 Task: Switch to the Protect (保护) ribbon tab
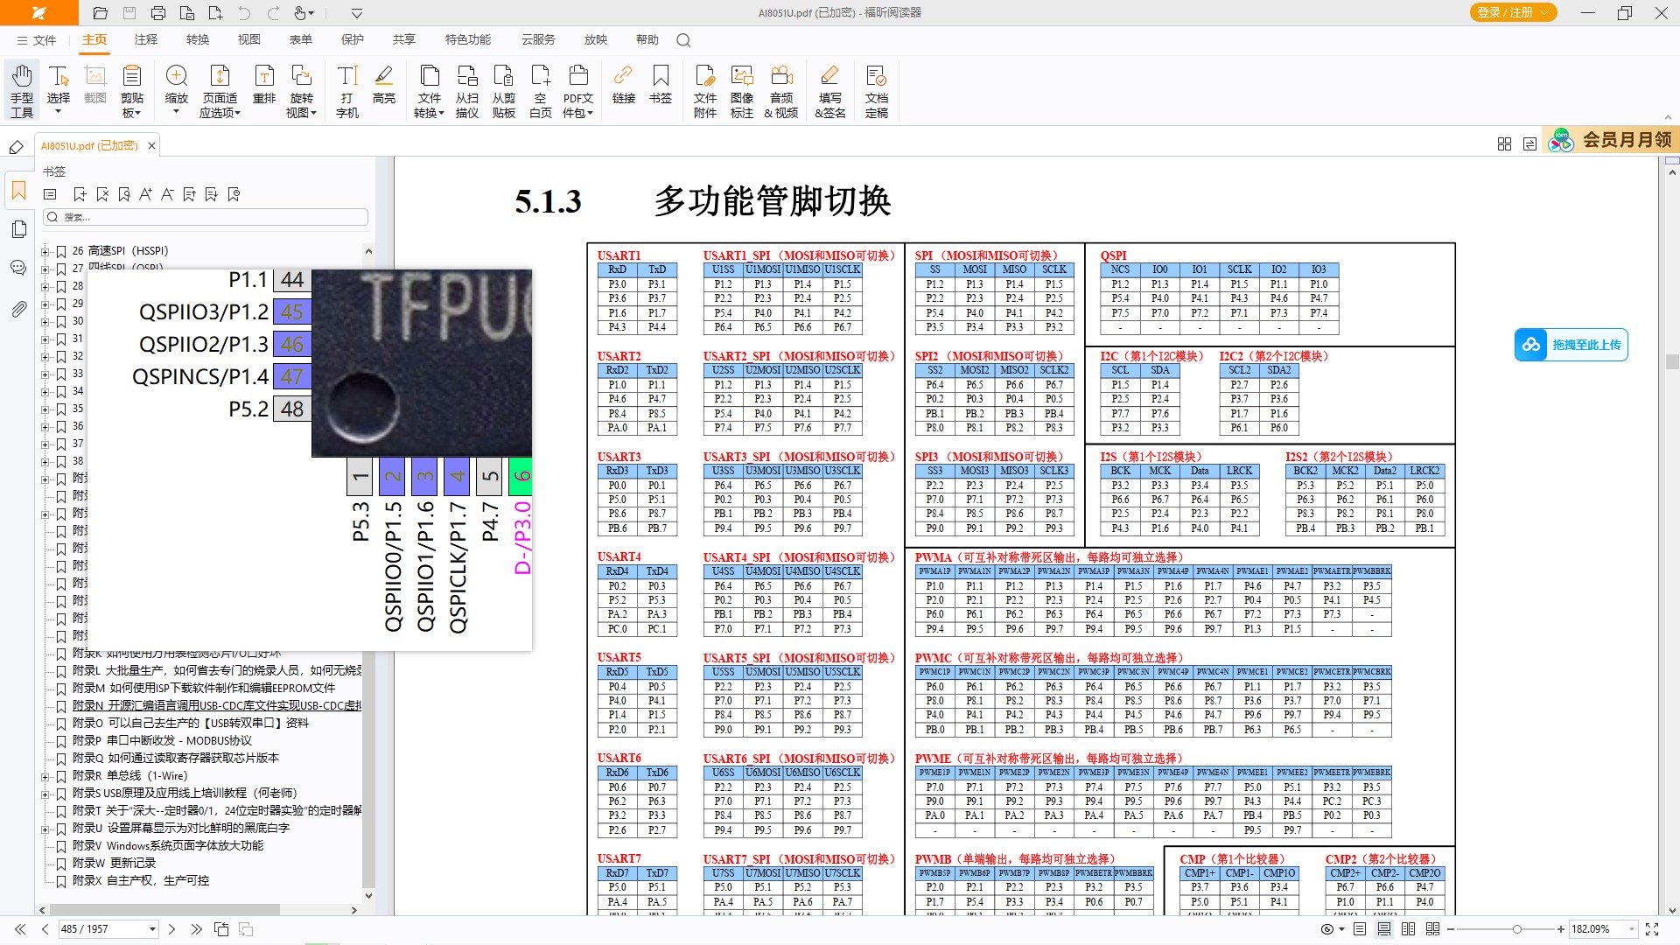point(353,40)
